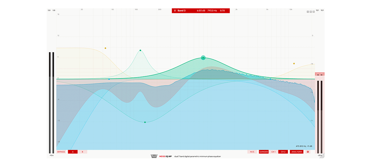Click the leftmost small zoom button
The image size is (371, 160).
(308, 12)
